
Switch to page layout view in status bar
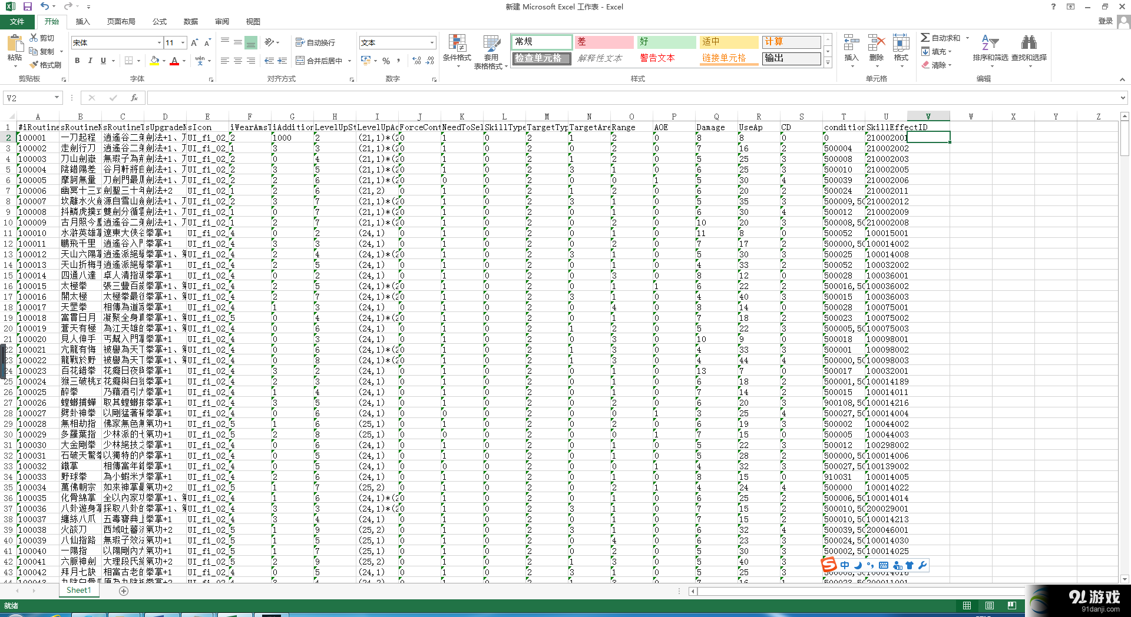(x=990, y=606)
